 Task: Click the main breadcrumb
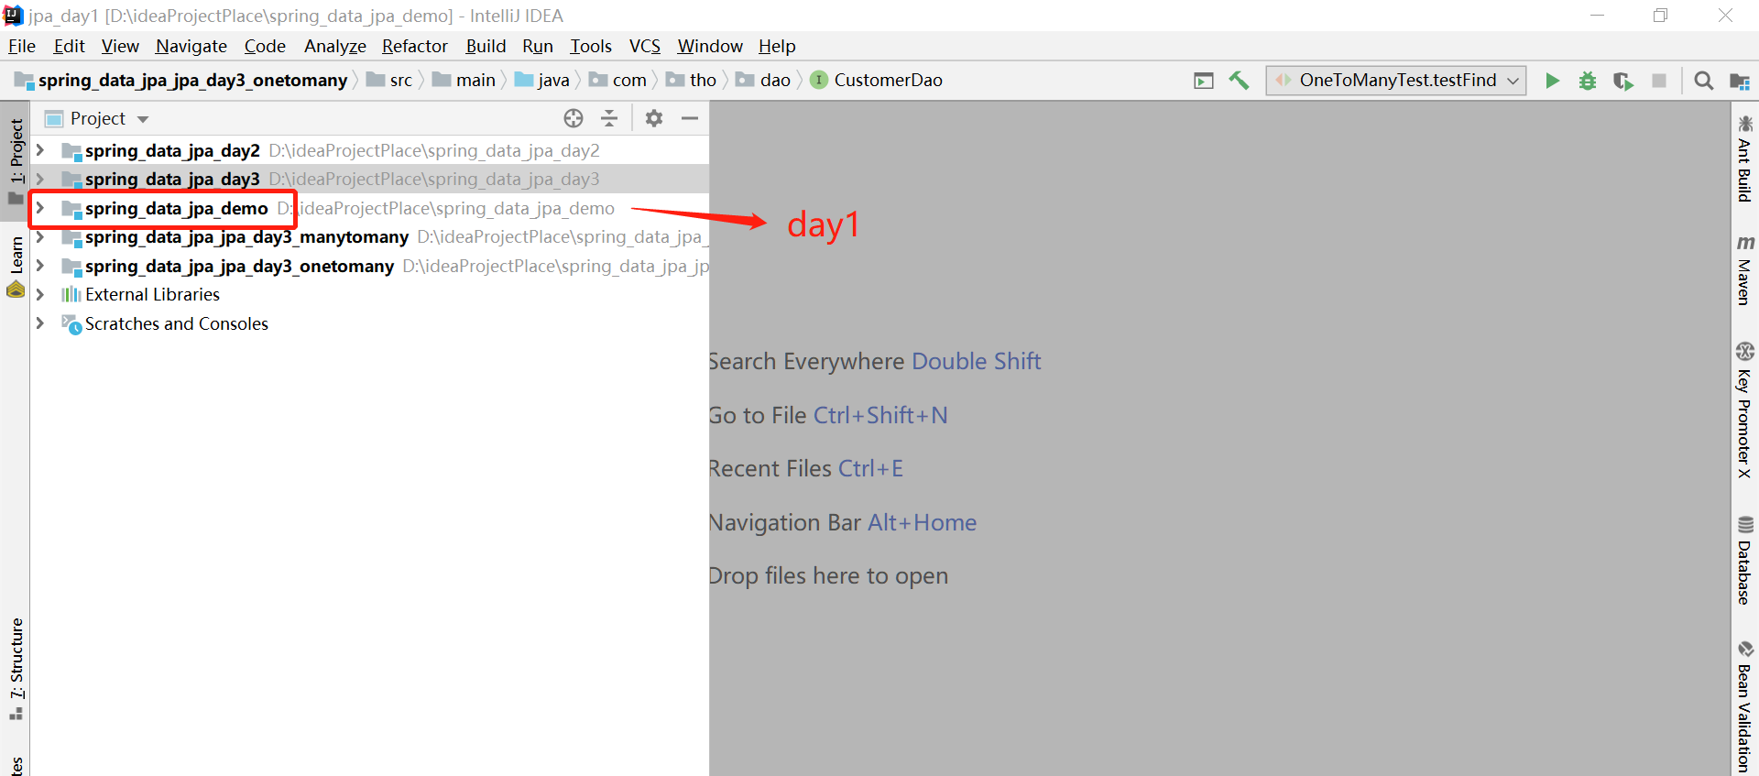coord(464,81)
